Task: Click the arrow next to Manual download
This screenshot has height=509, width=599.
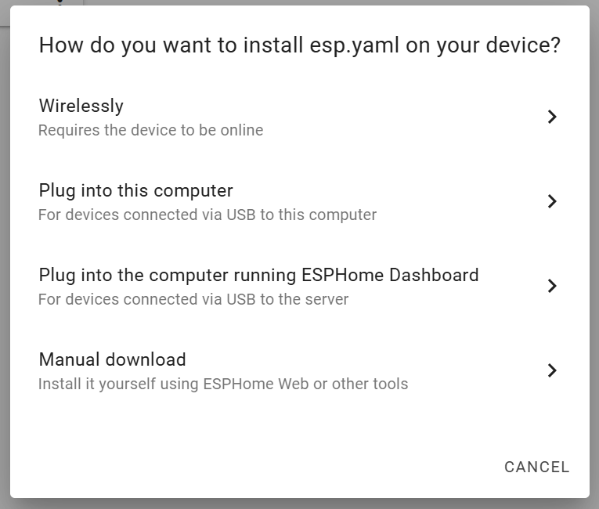Action: [x=552, y=370]
